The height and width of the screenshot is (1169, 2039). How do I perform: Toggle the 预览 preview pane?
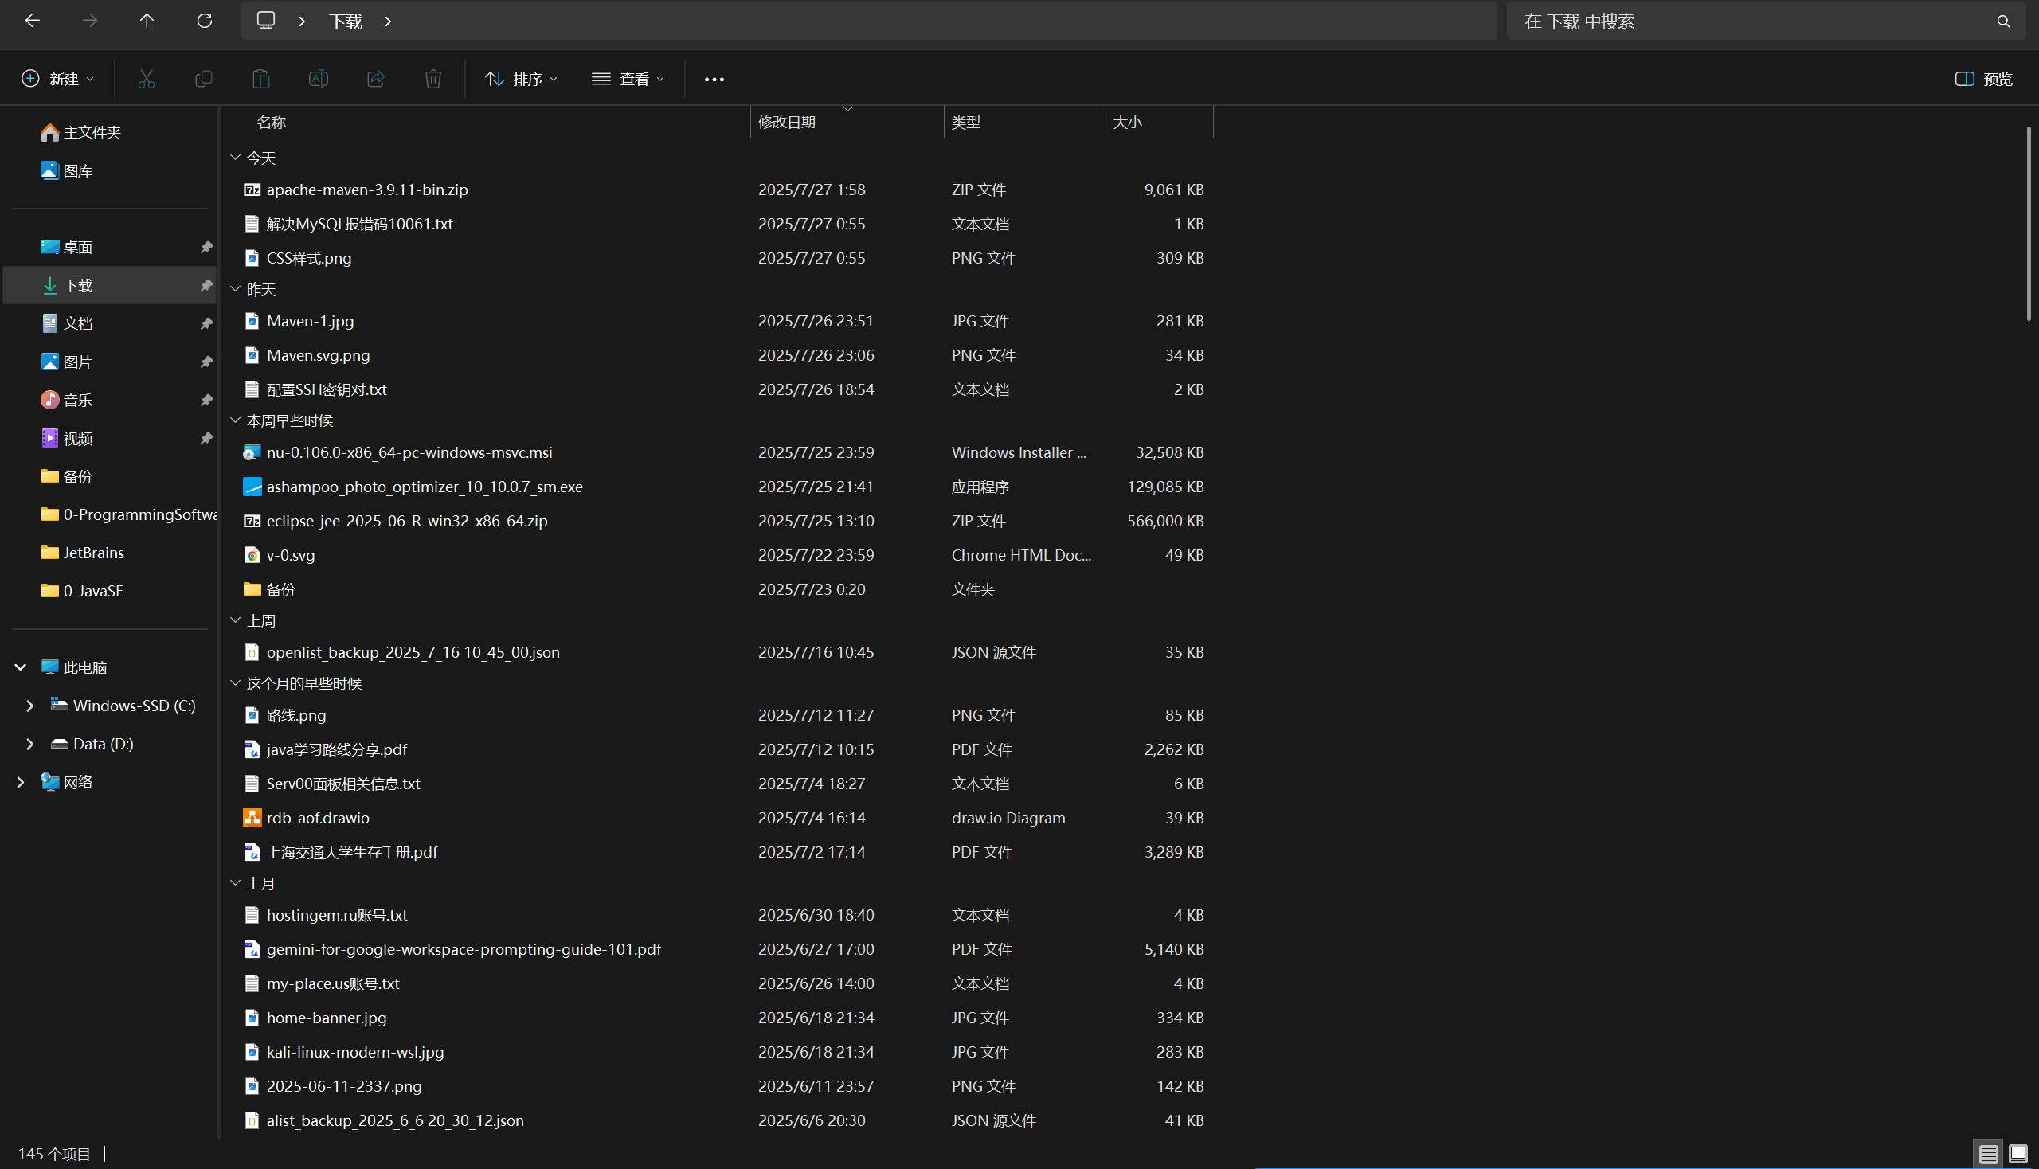1983,79
